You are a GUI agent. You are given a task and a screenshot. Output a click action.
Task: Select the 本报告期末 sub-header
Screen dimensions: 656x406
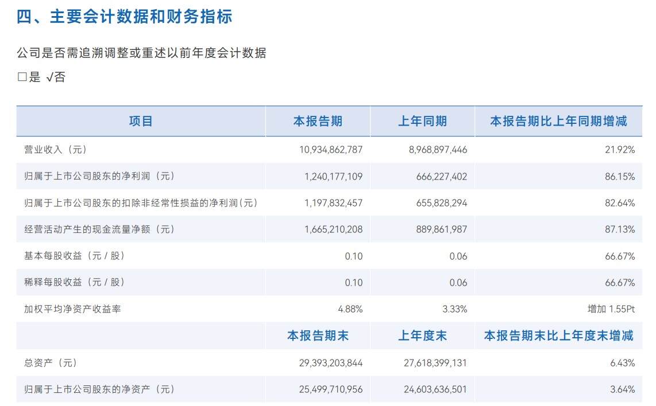(x=318, y=335)
